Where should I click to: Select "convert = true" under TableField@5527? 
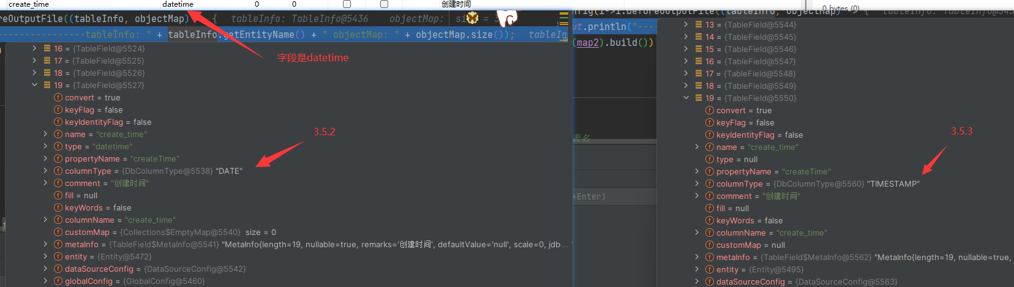point(92,97)
